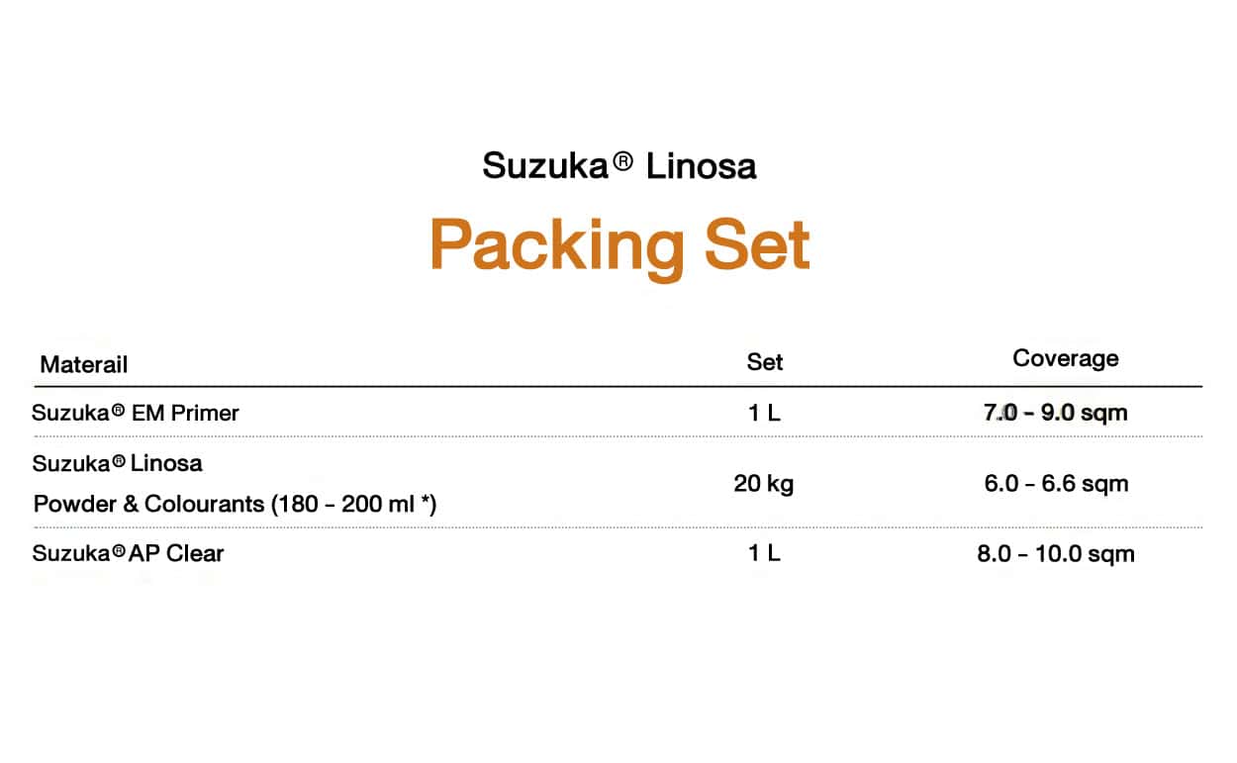Viewport: 1237px width, 763px height.
Task: Click the asterisk after "200 ml"
Action: [x=427, y=501]
